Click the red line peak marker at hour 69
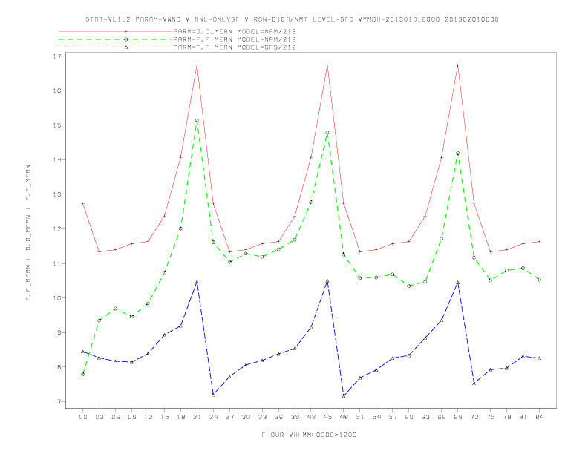The image size is (588, 454). pos(458,65)
